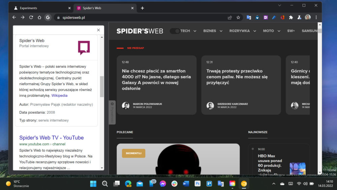
Task: Open the MOTO section
Action: click(269, 31)
